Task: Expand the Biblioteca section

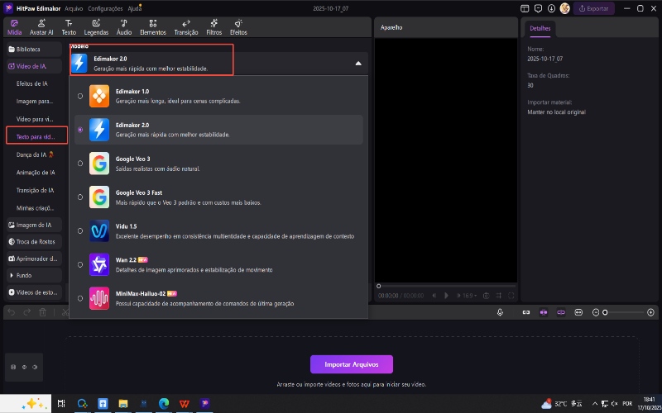Action: (x=34, y=50)
